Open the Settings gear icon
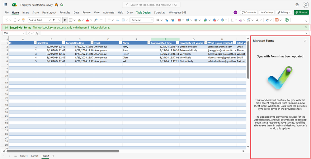The height and width of the screenshot is (159, 311). click(297, 5)
